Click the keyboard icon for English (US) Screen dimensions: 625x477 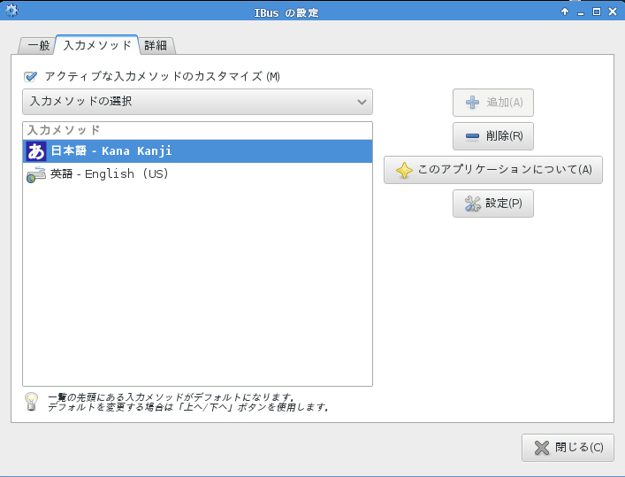click(x=36, y=174)
